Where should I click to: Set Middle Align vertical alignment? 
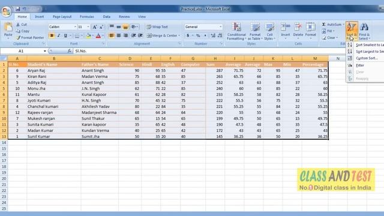[119, 26]
